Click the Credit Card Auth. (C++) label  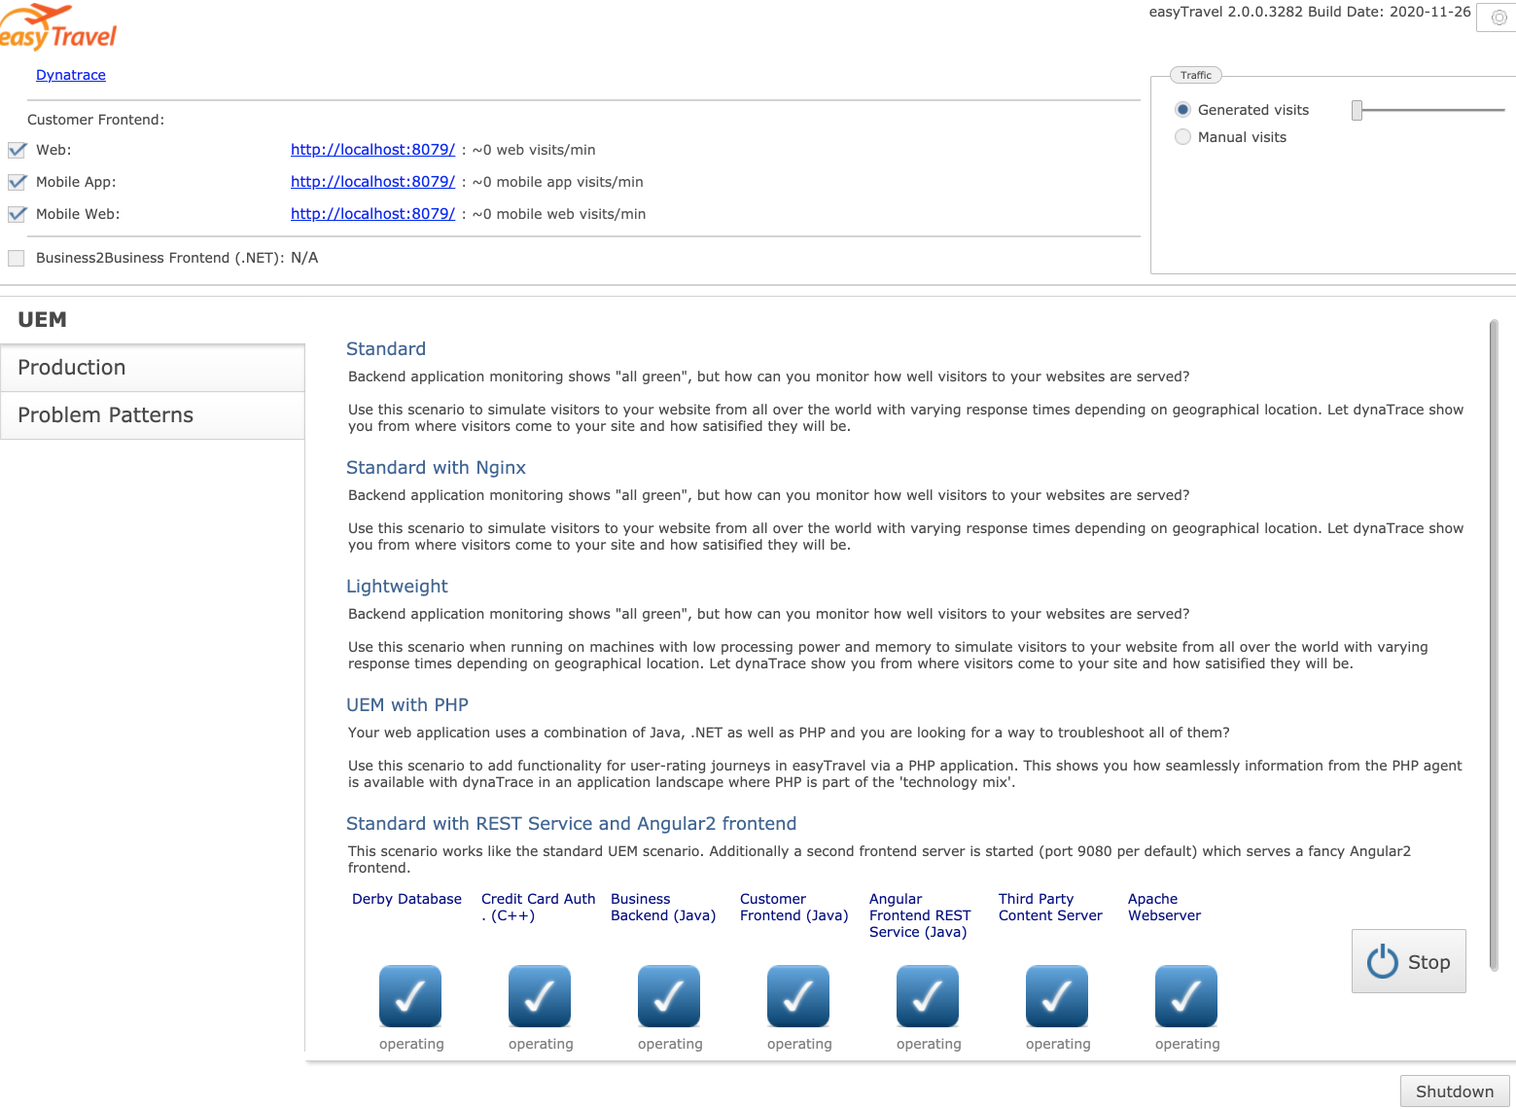click(539, 908)
